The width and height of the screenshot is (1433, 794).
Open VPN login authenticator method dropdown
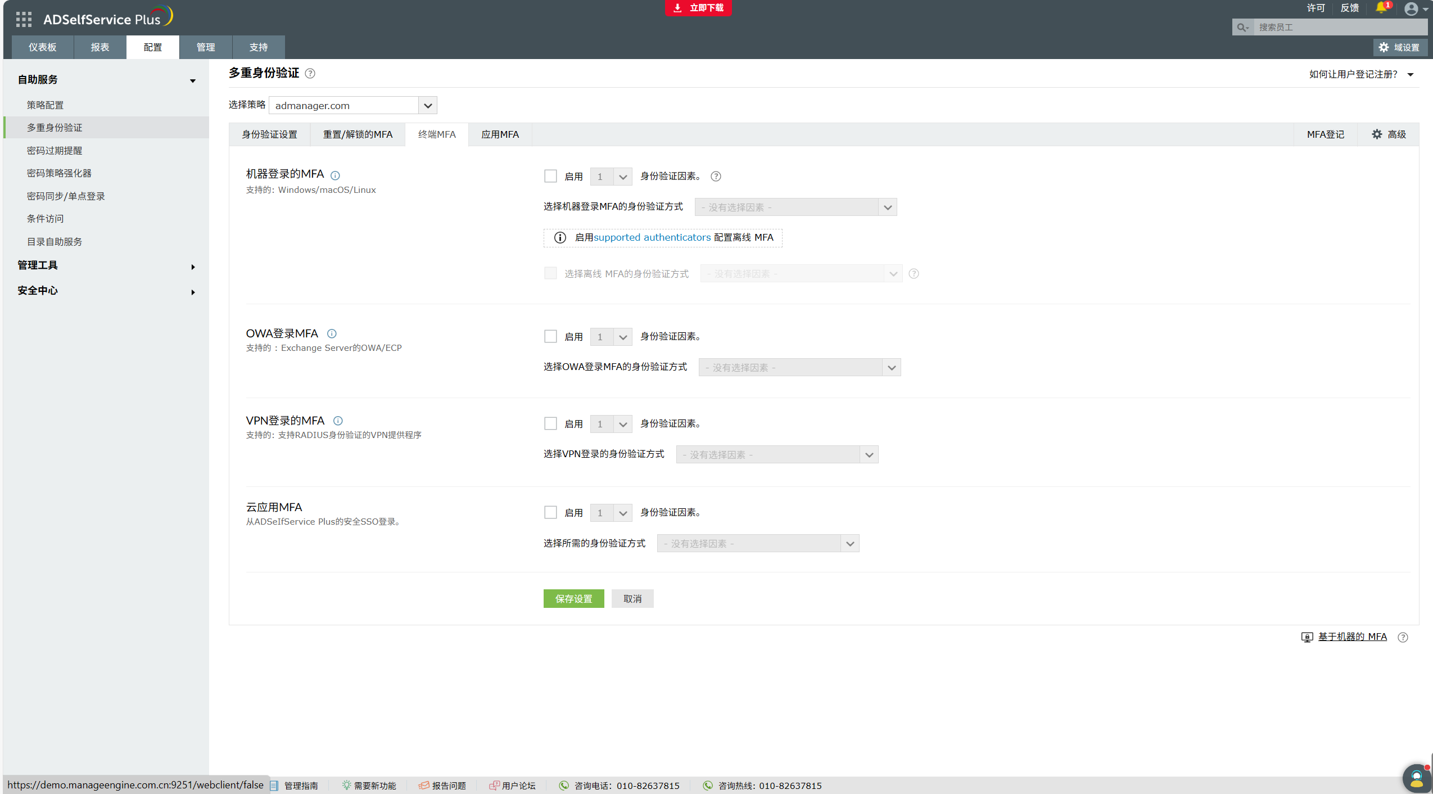pyautogui.click(x=777, y=454)
